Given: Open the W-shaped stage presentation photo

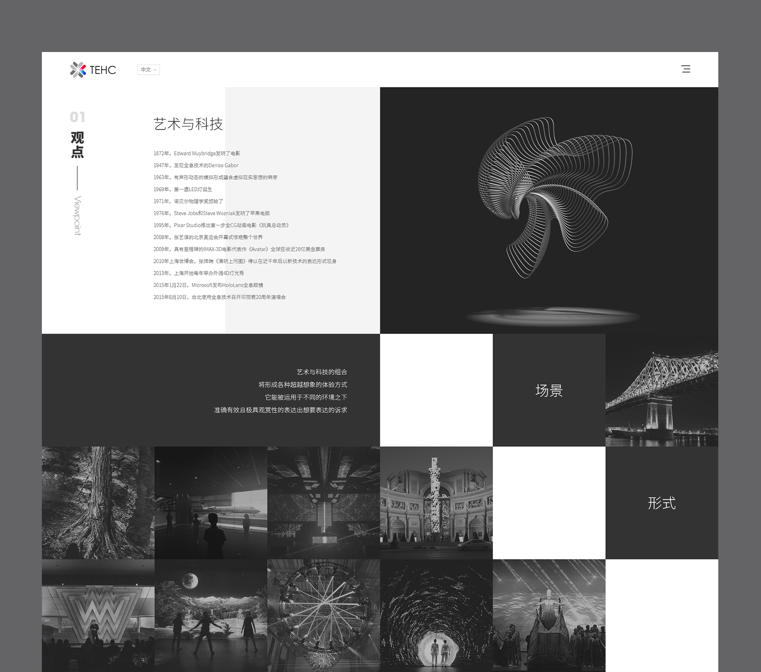Looking at the screenshot, I should [98, 615].
